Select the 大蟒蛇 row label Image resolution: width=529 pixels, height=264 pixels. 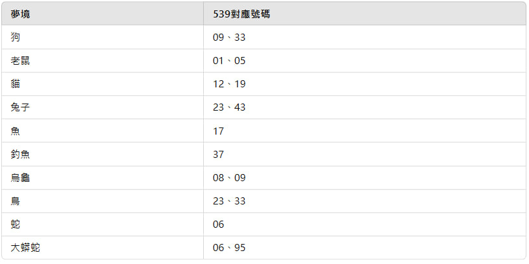tap(25, 248)
